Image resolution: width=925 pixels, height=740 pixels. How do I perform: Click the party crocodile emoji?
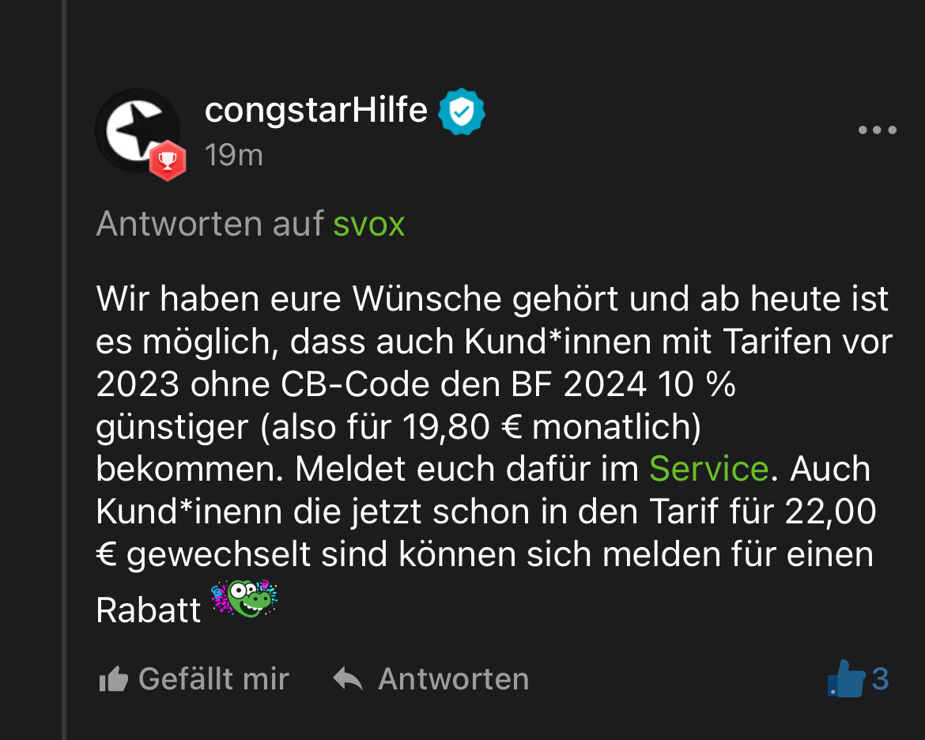(x=244, y=599)
